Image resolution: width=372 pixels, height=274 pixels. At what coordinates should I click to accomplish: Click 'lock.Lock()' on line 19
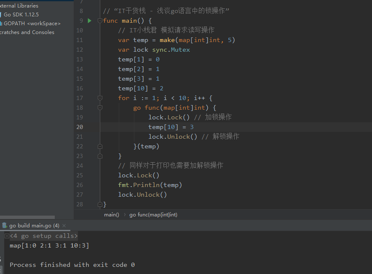pyautogui.click(x=169, y=117)
